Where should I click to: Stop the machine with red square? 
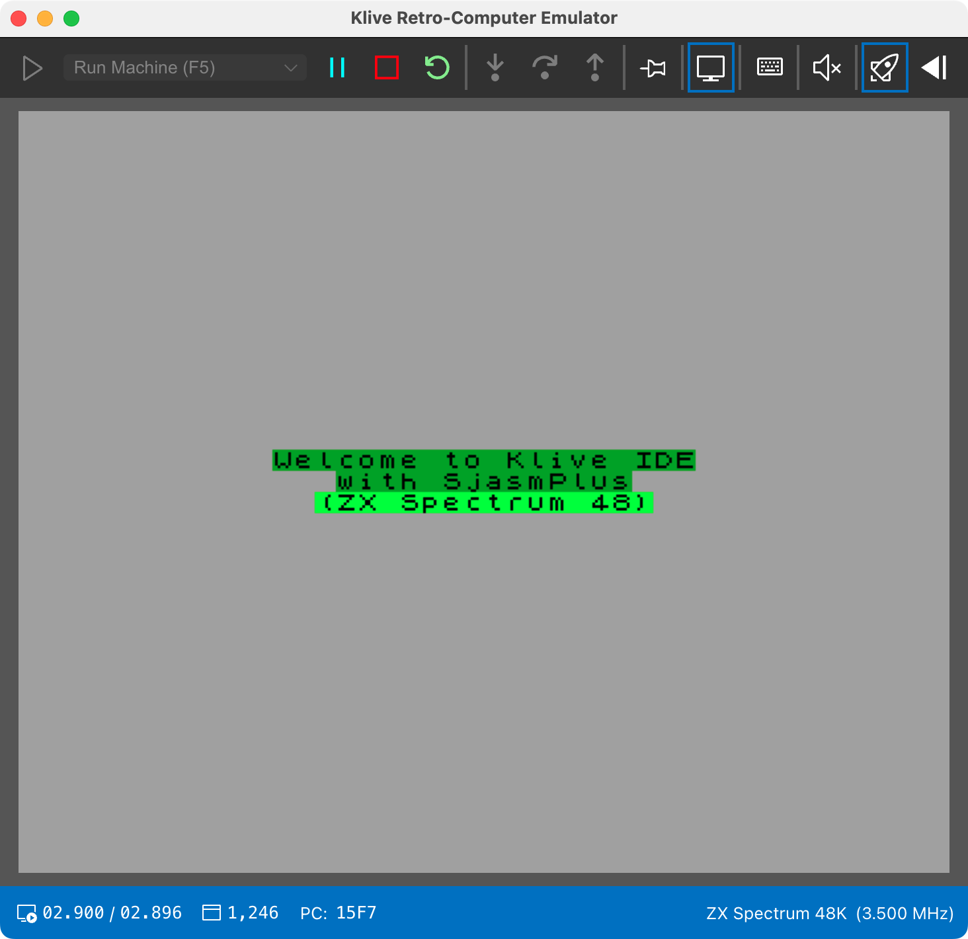pyautogui.click(x=387, y=67)
